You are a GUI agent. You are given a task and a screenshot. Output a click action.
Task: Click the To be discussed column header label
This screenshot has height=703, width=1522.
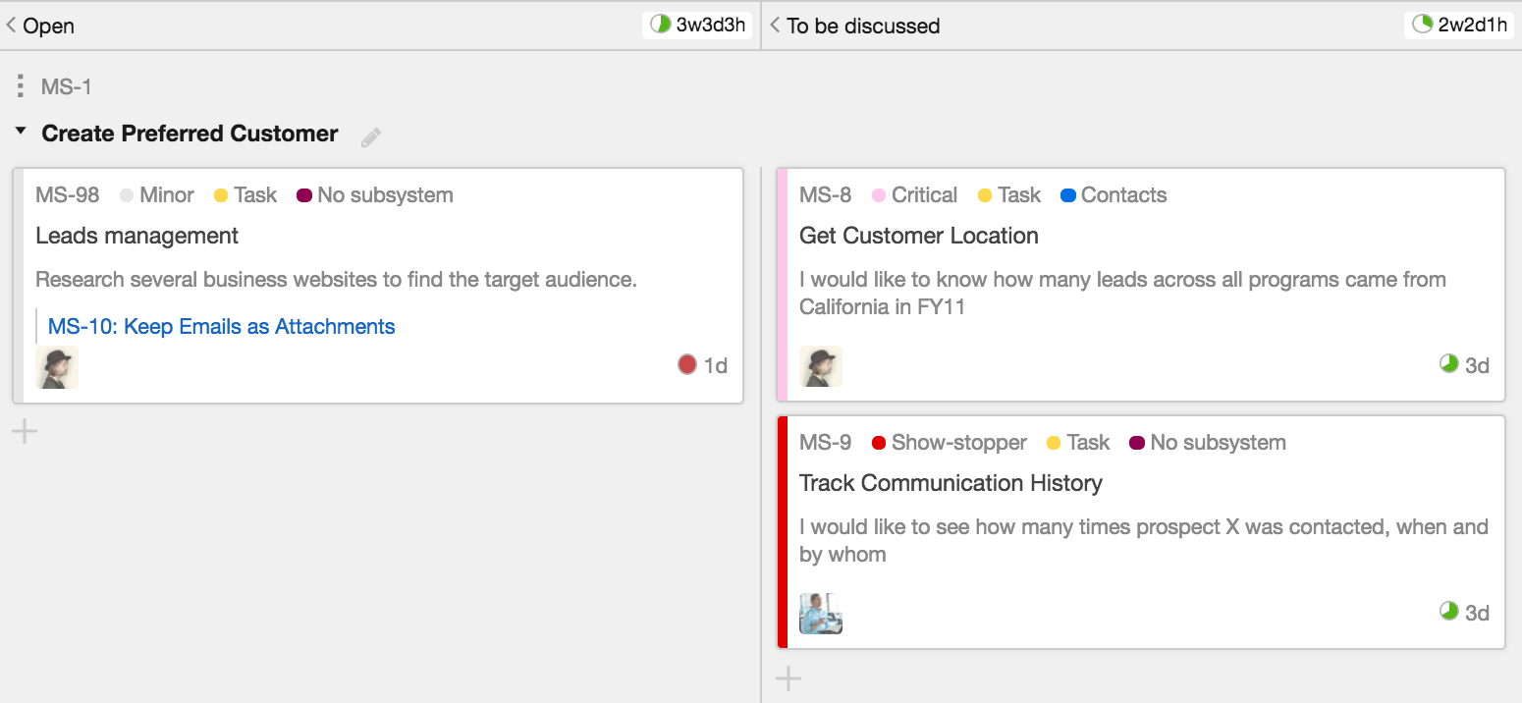click(863, 27)
